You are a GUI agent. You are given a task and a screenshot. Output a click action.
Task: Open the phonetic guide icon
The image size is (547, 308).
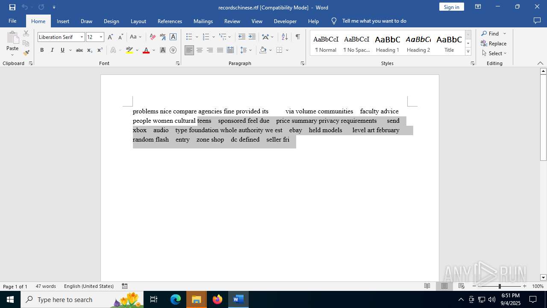163,37
